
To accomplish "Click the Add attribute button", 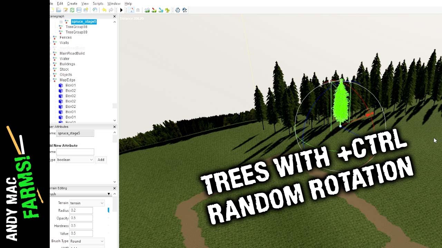I will (101, 160).
